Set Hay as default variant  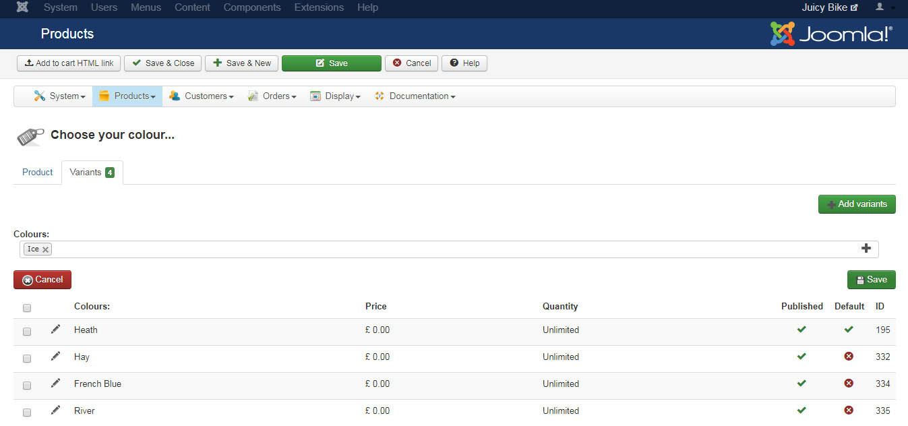point(849,356)
